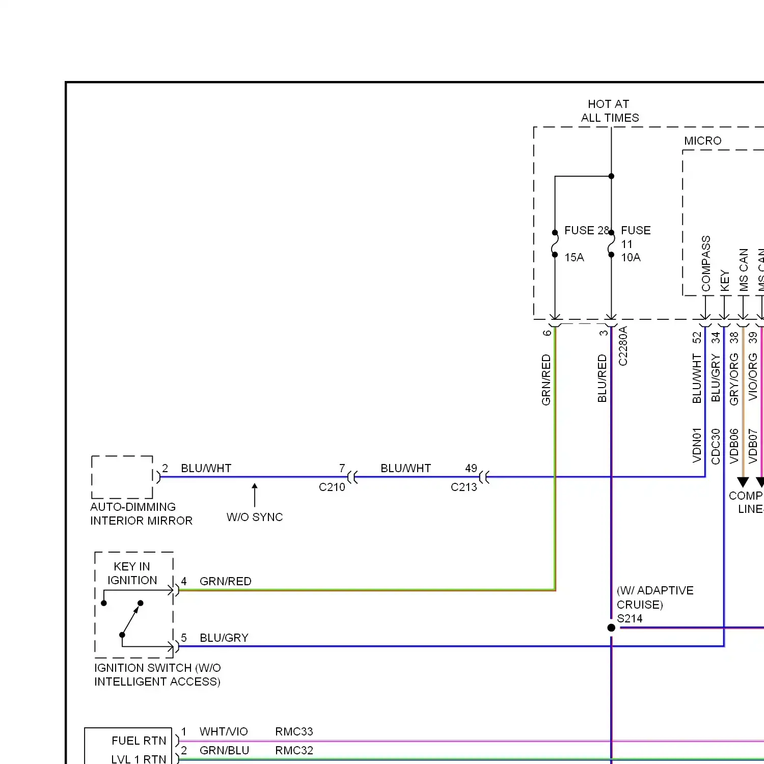Select circuit code VDN01

(697, 445)
